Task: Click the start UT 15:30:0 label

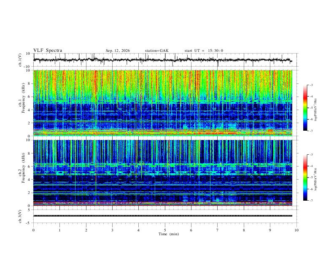Action: pos(204,51)
